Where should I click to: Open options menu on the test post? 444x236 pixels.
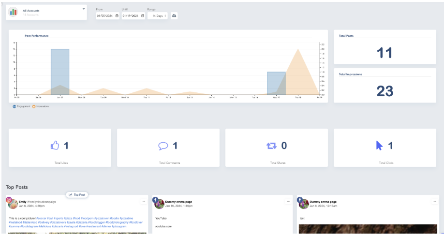(x=434, y=201)
